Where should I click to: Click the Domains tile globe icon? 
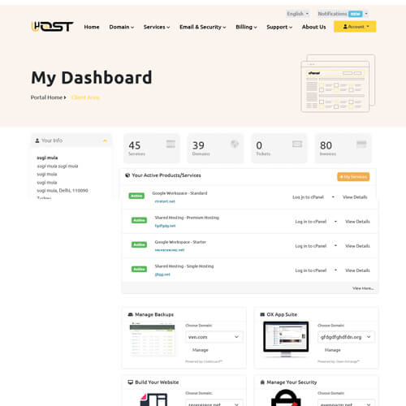point(235,144)
